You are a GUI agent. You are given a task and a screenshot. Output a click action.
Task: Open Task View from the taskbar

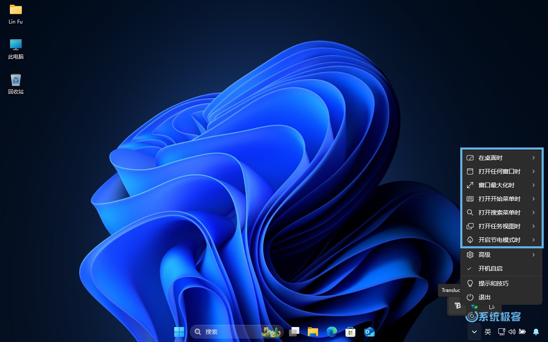click(x=294, y=332)
